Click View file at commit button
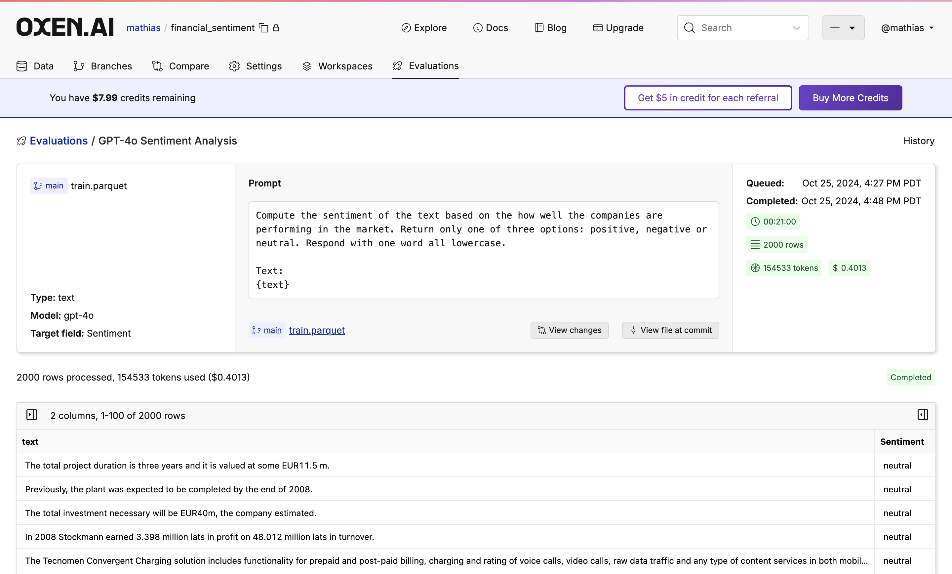 tap(670, 330)
